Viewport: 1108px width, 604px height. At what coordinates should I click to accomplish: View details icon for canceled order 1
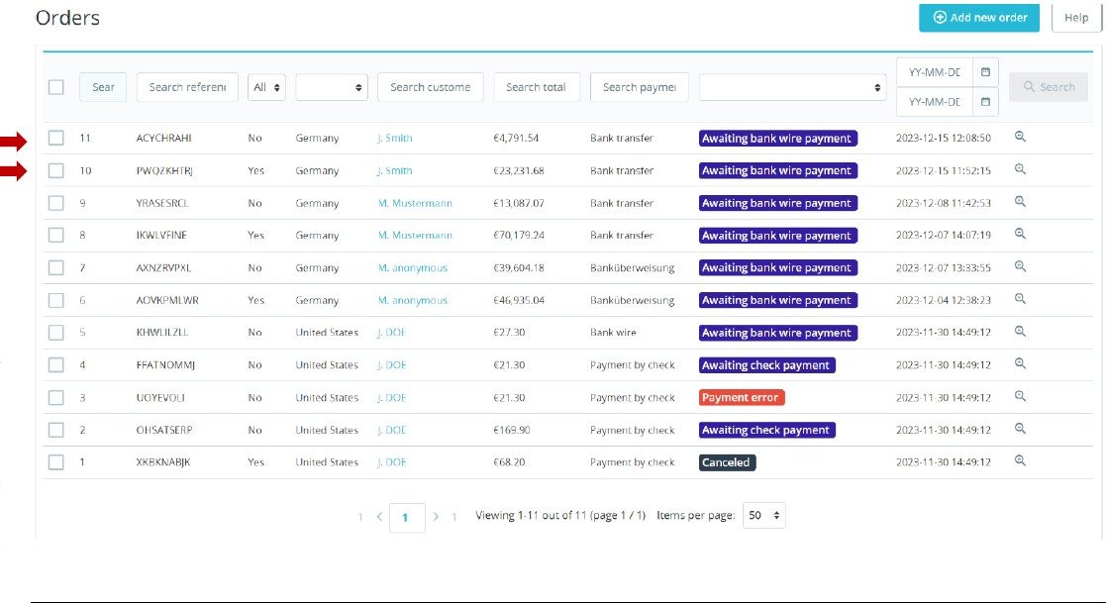(1020, 461)
